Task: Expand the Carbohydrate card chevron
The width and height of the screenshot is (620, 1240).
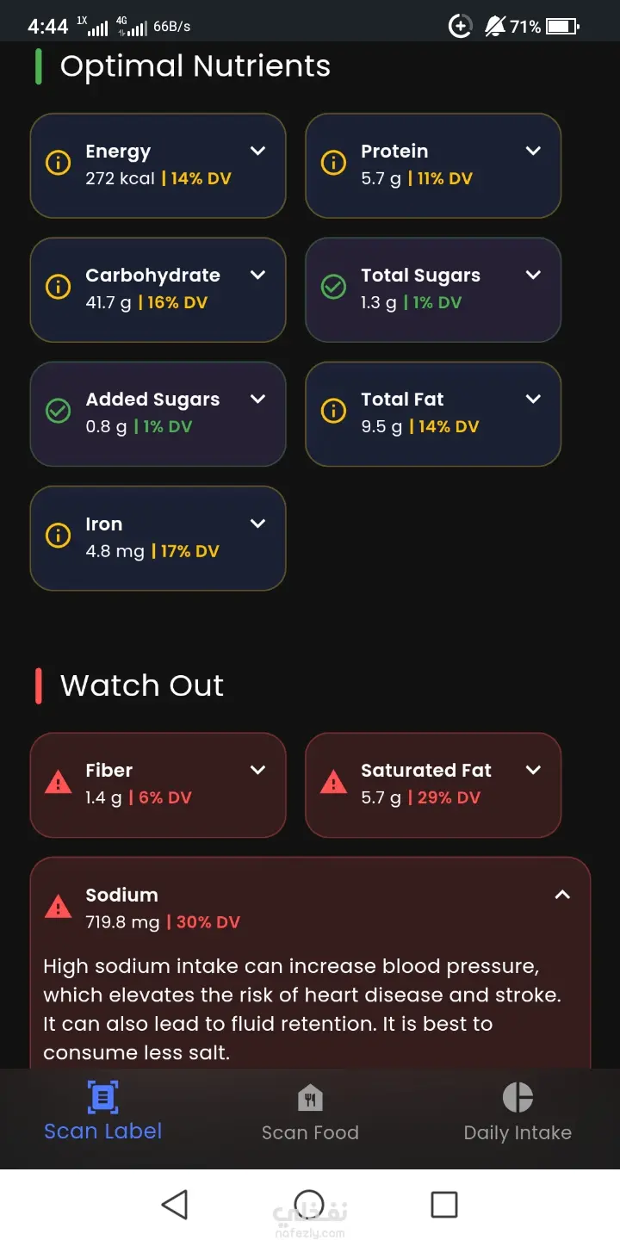Action: pos(257,275)
